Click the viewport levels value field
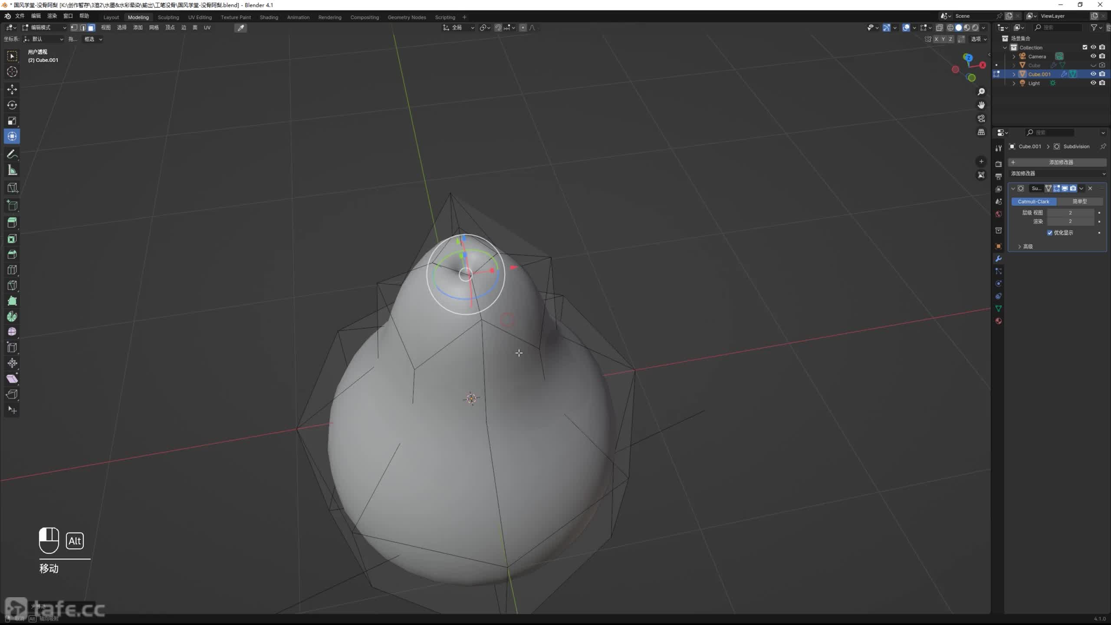This screenshot has height=625, width=1111. [1070, 213]
